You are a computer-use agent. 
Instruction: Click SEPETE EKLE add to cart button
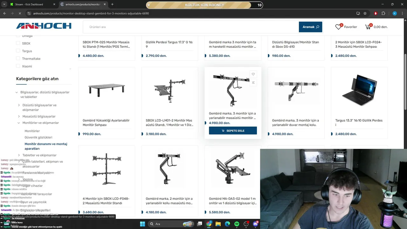pyautogui.click(x=233, y=131)
